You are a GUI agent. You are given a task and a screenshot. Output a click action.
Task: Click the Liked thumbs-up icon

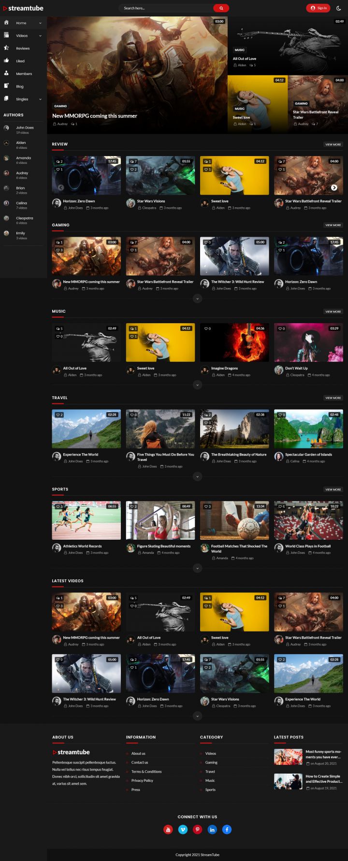[x=6, y=60]
